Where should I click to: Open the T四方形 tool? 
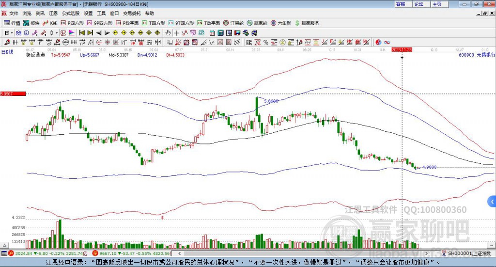pos(154,23)
